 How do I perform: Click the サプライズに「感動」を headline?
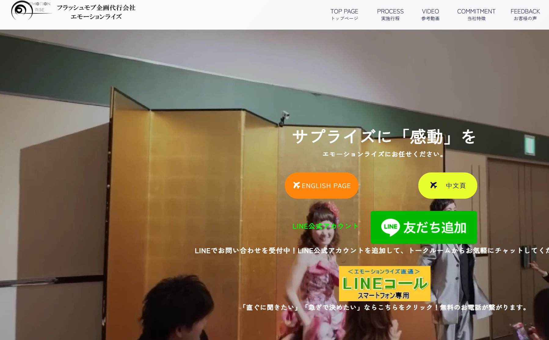384,136
